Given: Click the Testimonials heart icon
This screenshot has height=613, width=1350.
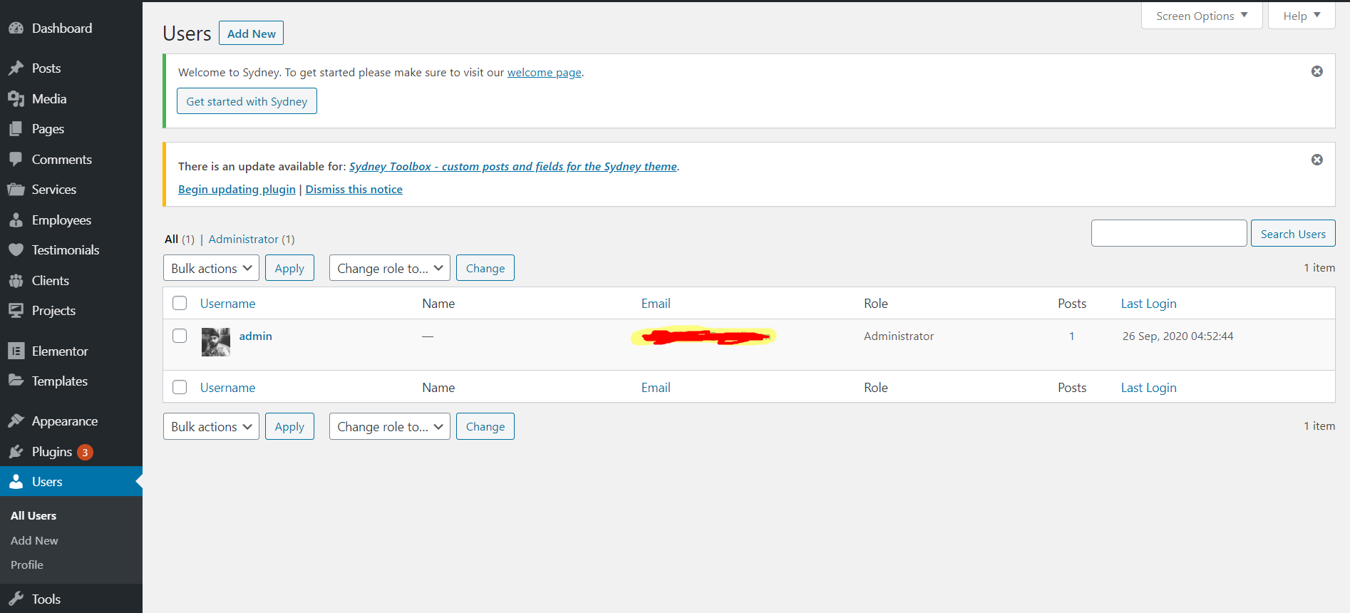Looking at the screenshot, I should (16, 250).
